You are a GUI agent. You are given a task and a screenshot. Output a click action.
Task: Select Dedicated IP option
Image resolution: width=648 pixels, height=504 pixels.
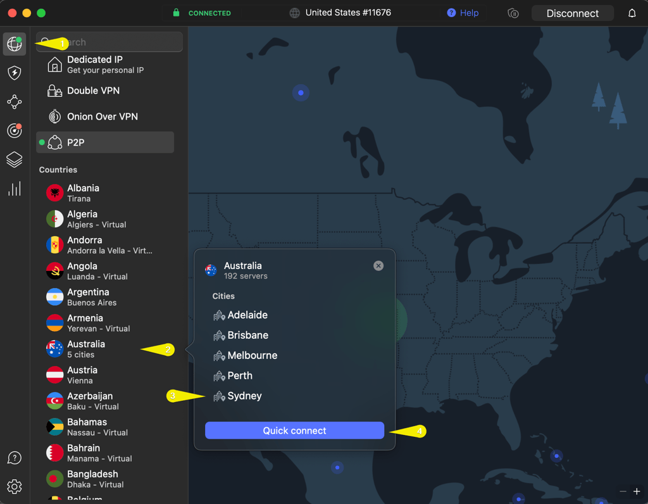pos(106,65)
